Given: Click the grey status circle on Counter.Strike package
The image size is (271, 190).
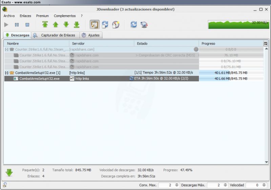Looking at the screenshot, I should [196, 49].
